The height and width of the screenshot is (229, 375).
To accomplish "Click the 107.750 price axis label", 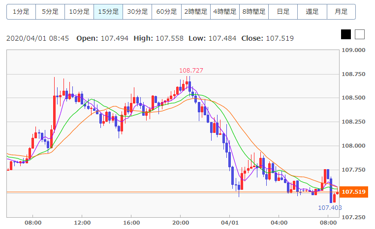I will coord(353,170).
